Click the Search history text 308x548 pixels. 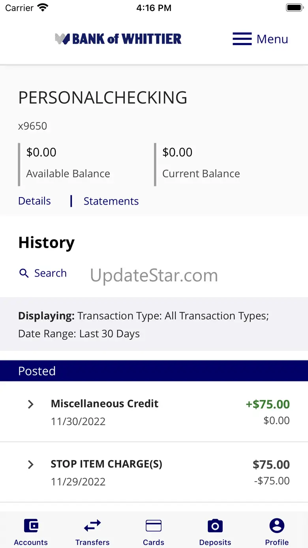click(51, 273)
